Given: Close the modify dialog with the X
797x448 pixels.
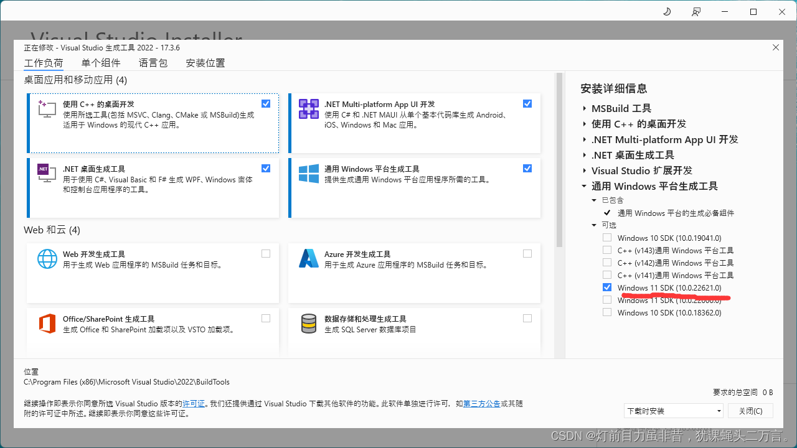Looking at the screenshot, I should [775, 47].
